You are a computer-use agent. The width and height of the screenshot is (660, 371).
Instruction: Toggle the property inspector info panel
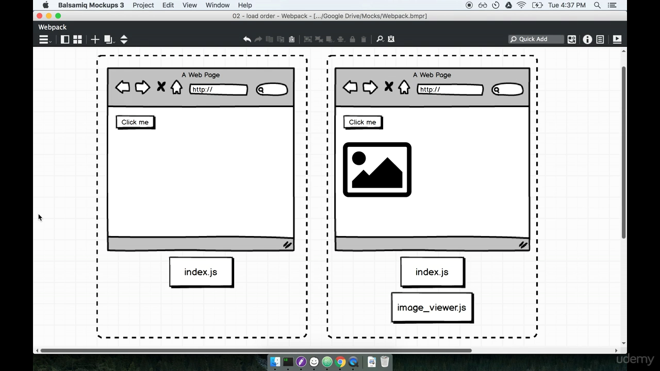pos(587,39)
